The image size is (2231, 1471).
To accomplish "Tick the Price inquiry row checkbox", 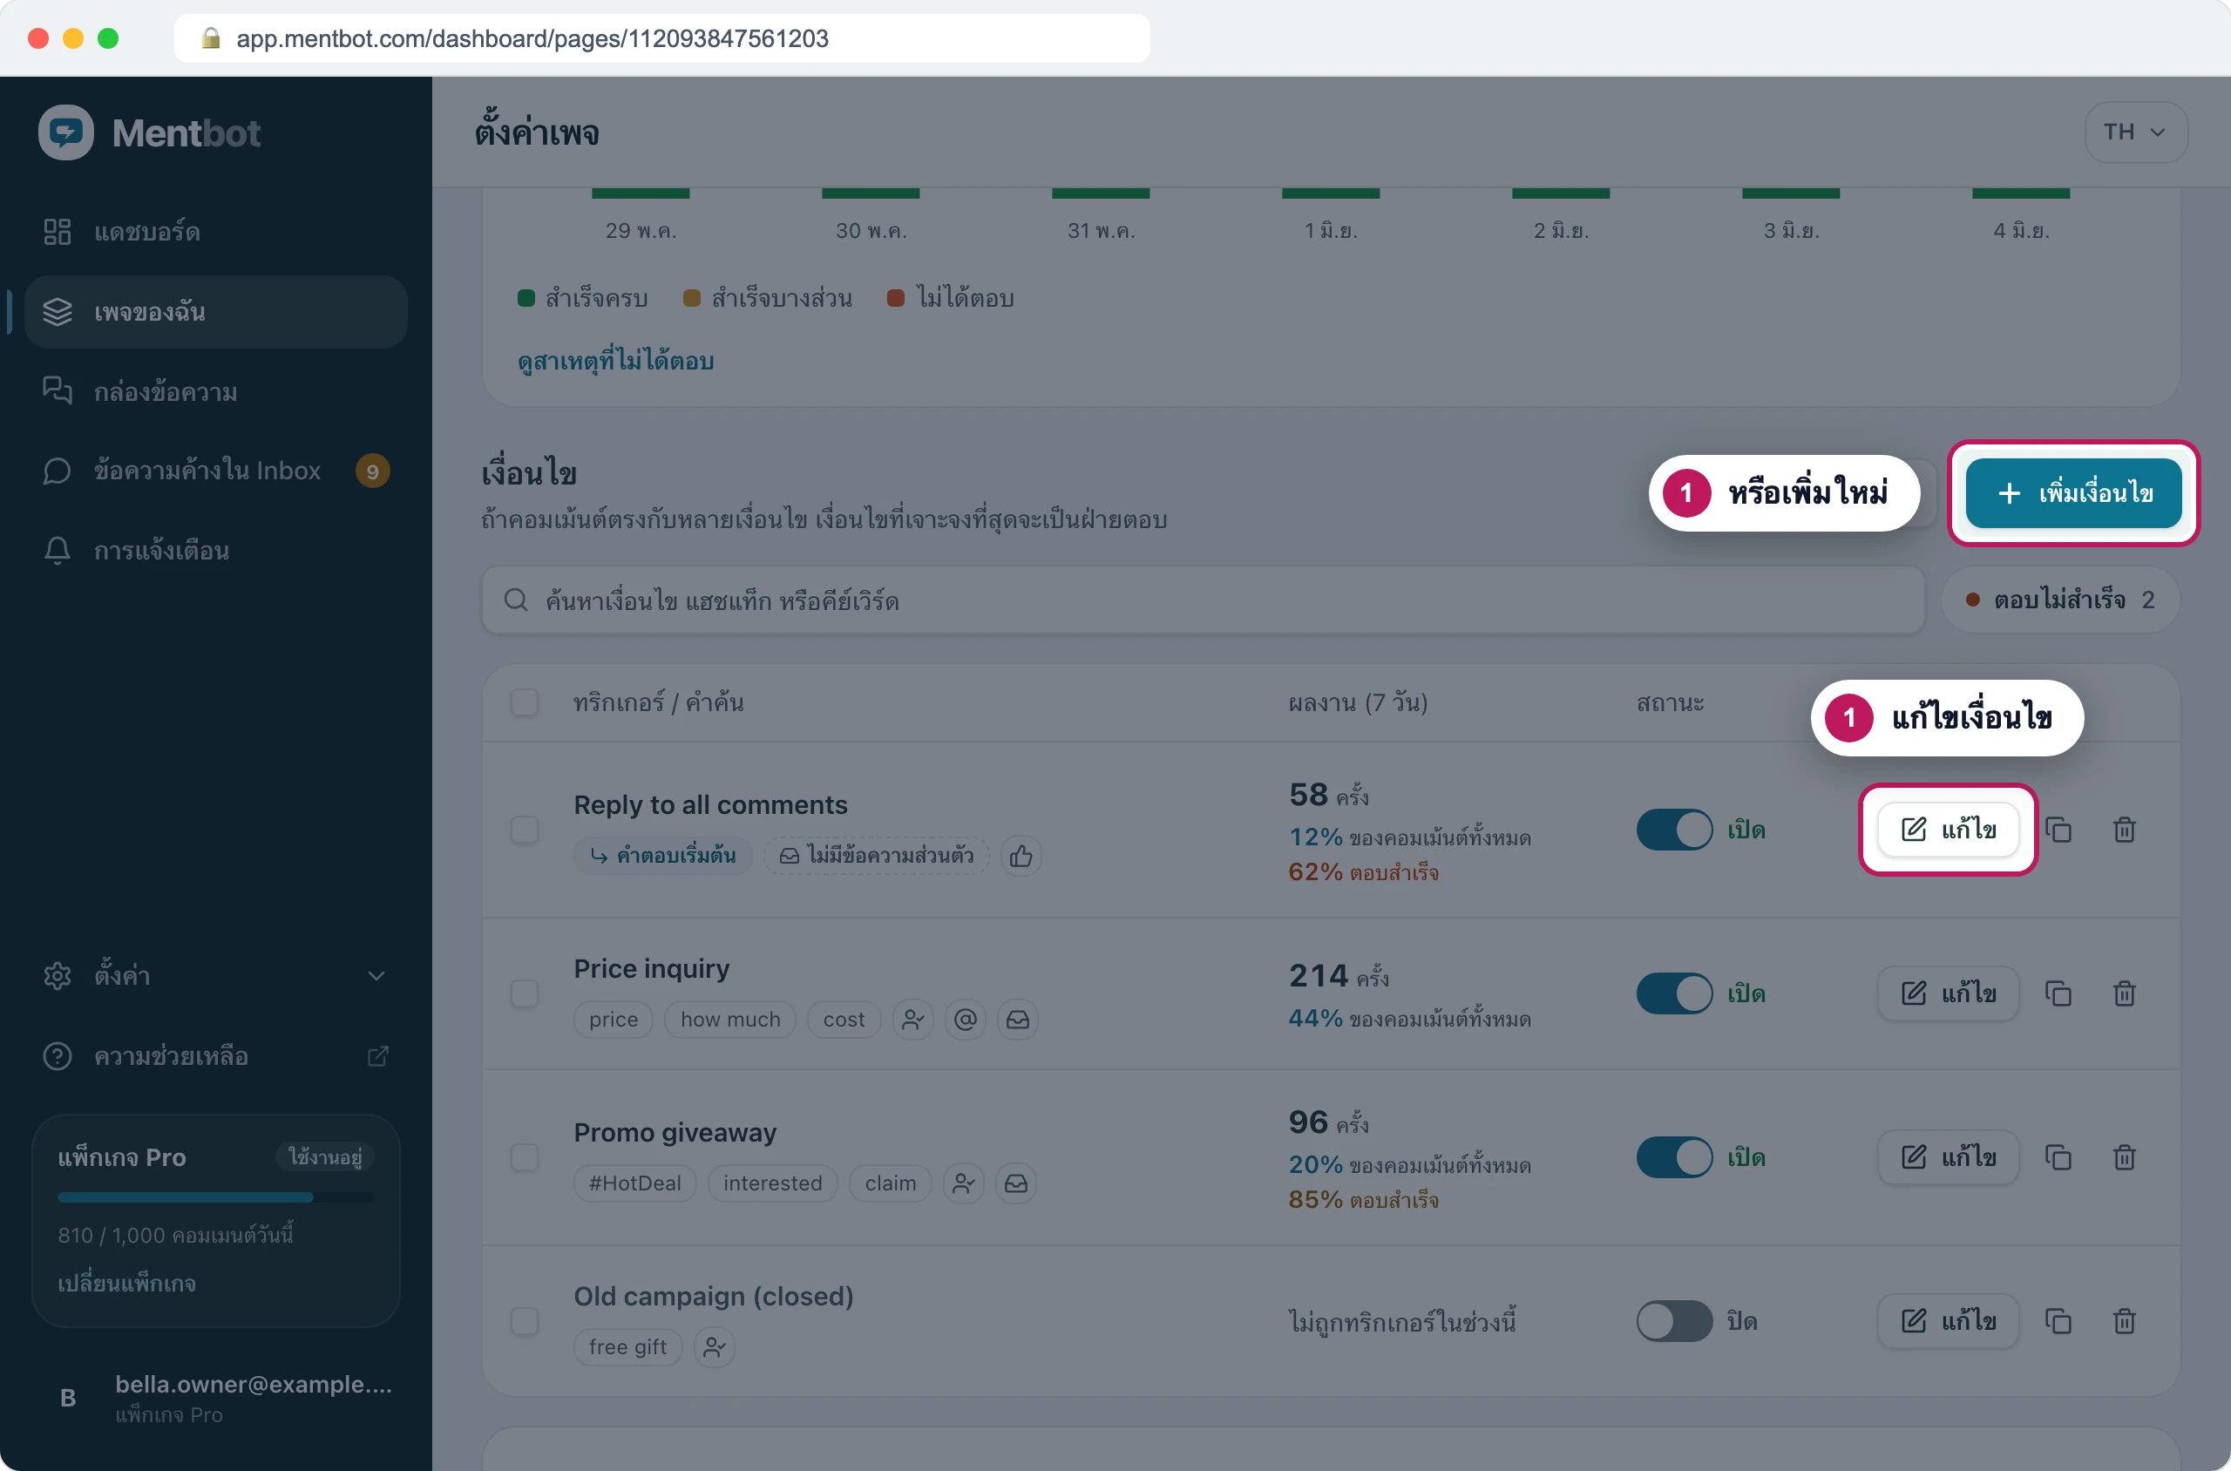I will coord(525,993).
